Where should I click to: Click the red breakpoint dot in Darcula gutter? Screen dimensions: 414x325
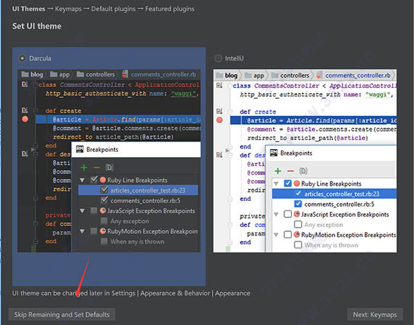pyautogui.click(x=25, y=119)
